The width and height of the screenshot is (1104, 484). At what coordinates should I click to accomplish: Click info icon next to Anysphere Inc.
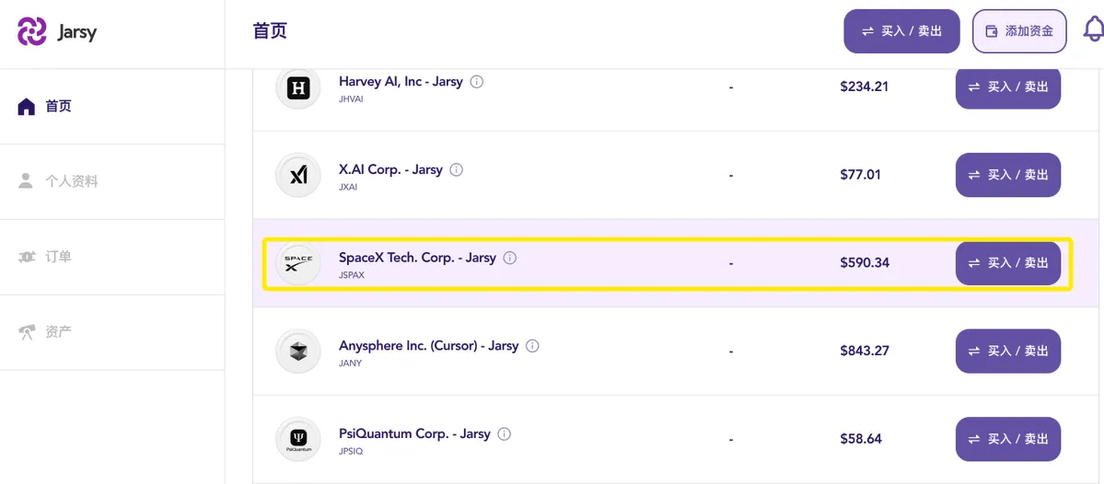click(x=532, y=346)
